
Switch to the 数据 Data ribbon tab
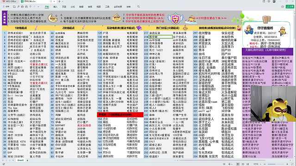(81, 7)
